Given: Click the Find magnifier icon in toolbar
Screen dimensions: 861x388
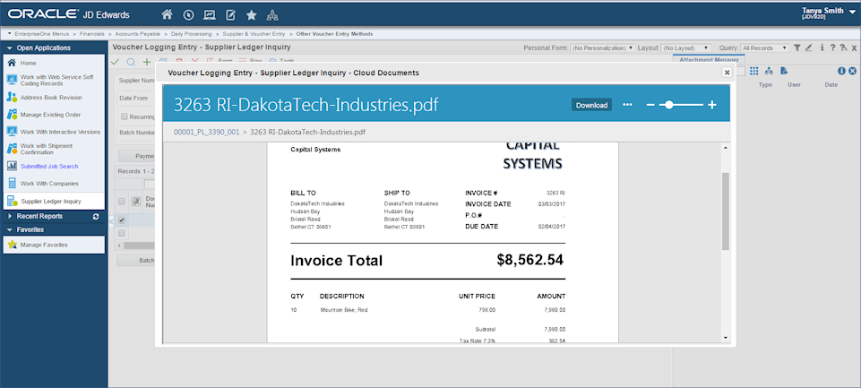Looking at the screenshot, I should [131, 62].
